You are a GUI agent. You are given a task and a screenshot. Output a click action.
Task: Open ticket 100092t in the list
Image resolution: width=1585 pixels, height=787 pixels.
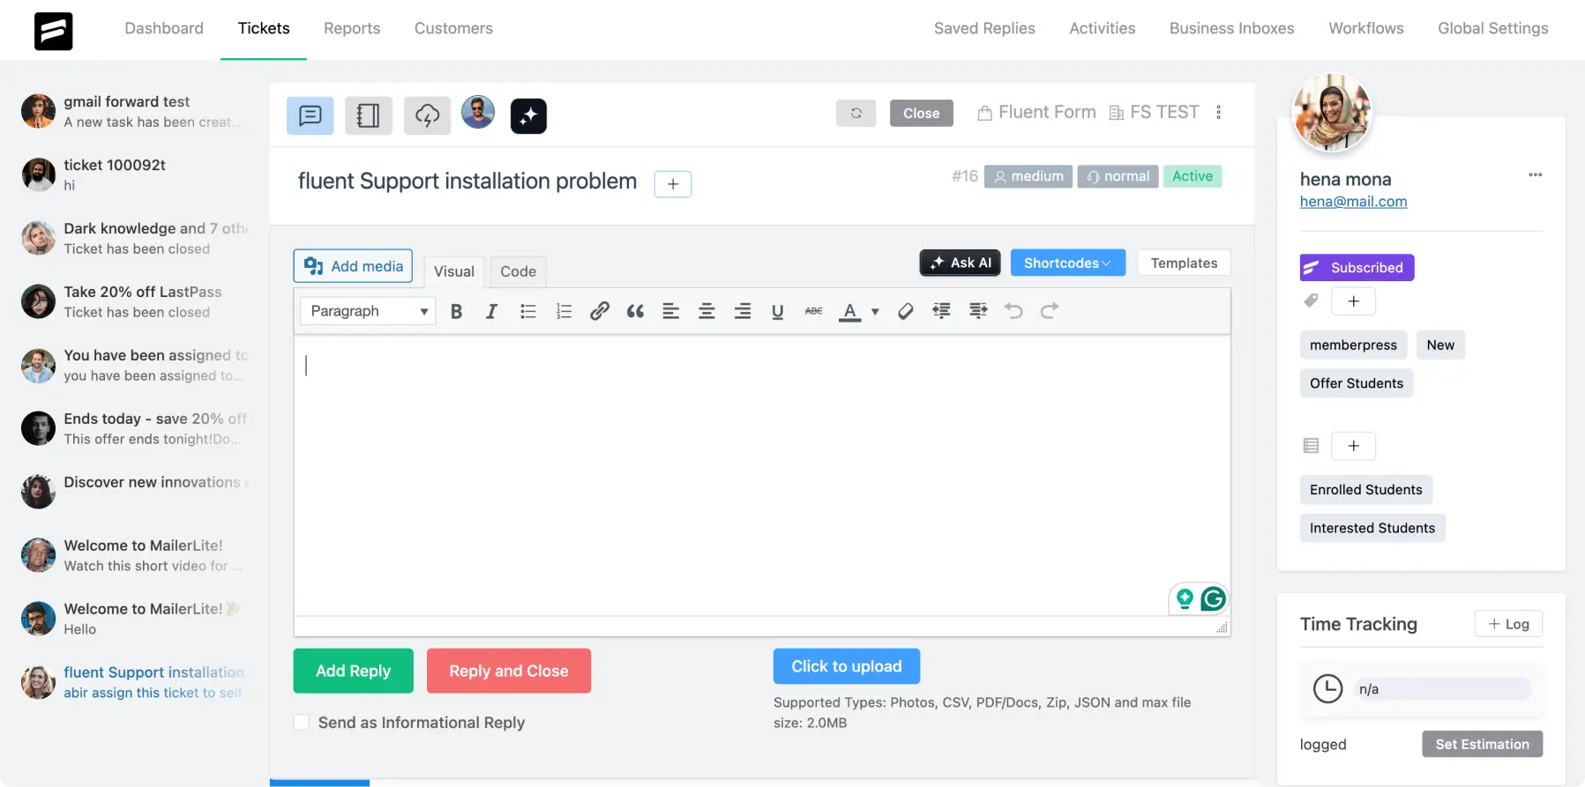click(x=135, y=174)
